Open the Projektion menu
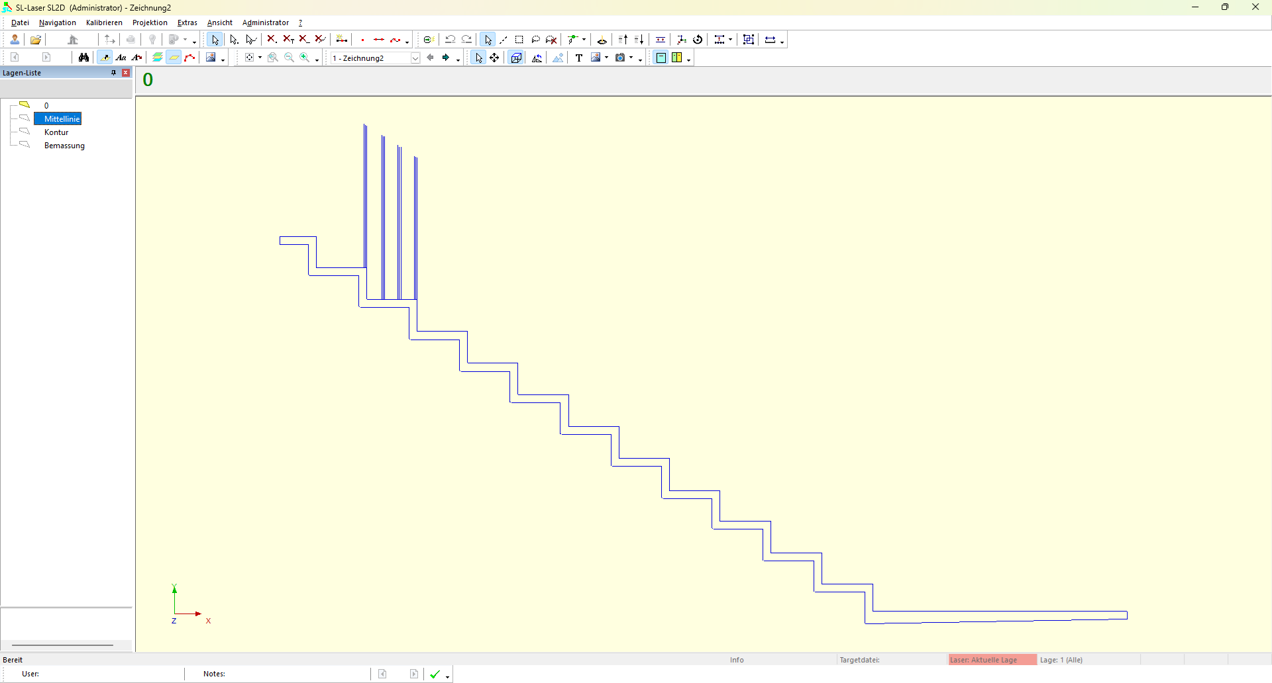1272x683 pixels. click(150, 23)
